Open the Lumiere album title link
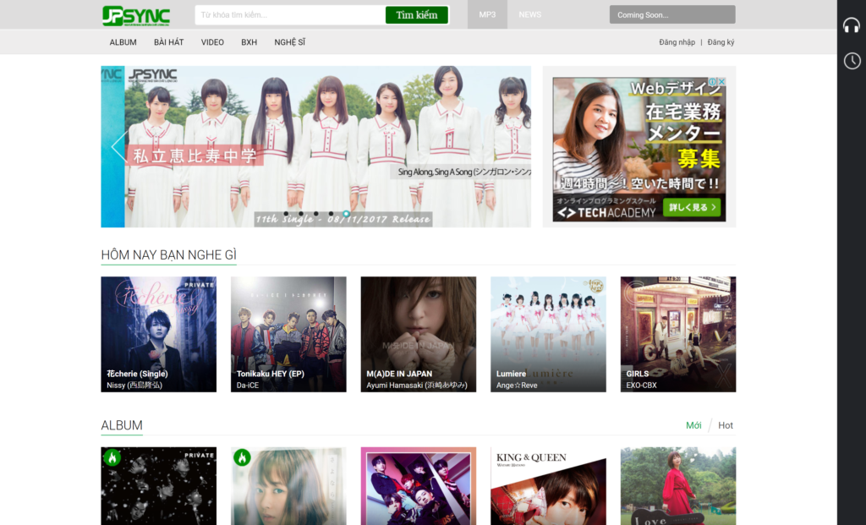 [512, 374]
